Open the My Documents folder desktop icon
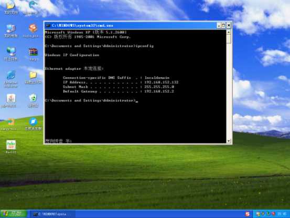Image resolution: width=290 pixels, height=218 pixels. (x=10, y=8)
